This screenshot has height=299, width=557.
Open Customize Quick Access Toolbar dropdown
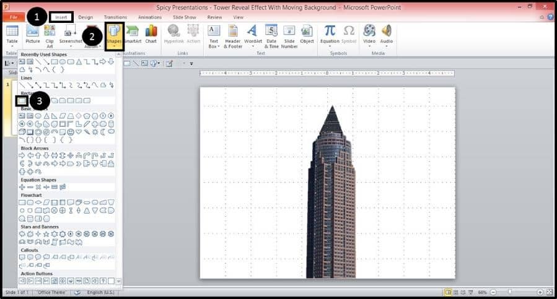click(x=191, y=64)
